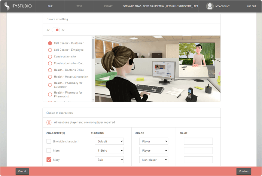Click LOG OUT
Screen dimensions: 262x176
(252, 6)
